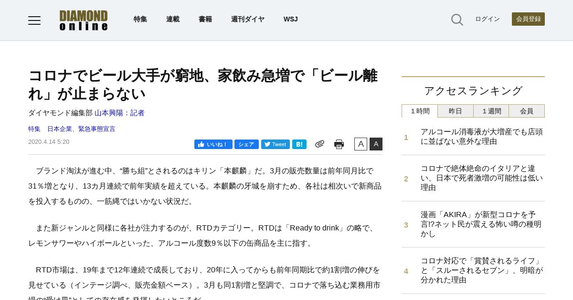Screen dimensions: 573x300
Task: Switch ranking to 昨日 tab
Action: point(456,111)
